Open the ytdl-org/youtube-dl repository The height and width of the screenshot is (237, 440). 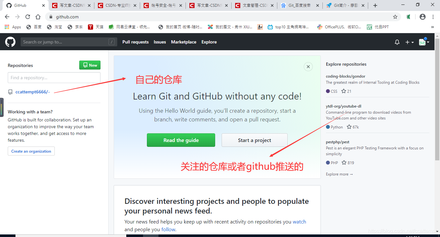(343, 106)
